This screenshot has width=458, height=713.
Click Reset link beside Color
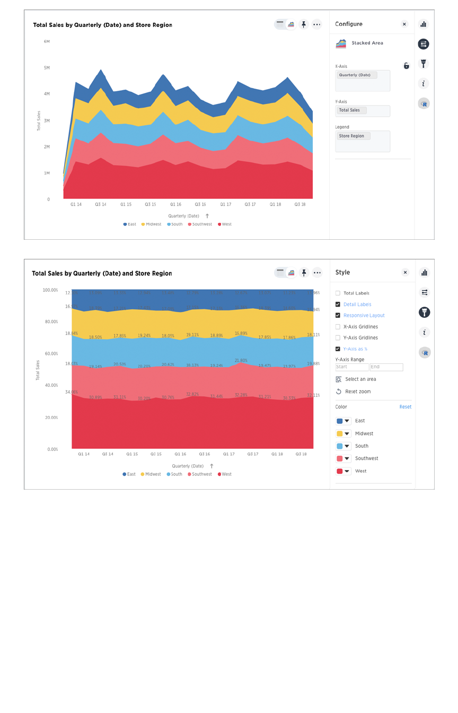coord(406,407)
